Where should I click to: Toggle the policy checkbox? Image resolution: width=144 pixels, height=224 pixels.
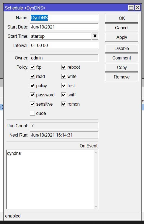click(32, 86)
